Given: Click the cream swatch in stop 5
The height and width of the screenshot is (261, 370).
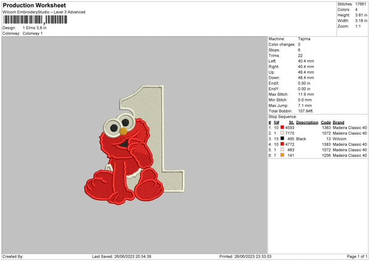Looking at the screenshot, I should tap(282, 150).
